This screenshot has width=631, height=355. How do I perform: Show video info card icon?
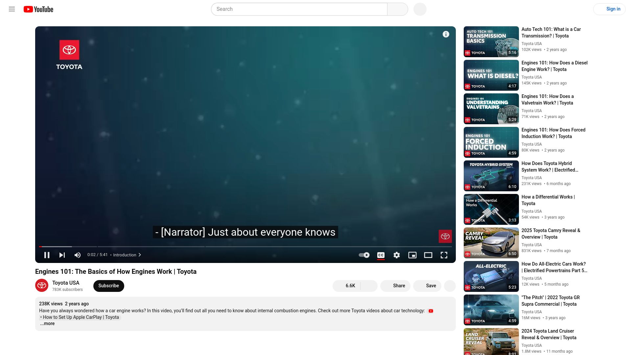coord(446,34)
